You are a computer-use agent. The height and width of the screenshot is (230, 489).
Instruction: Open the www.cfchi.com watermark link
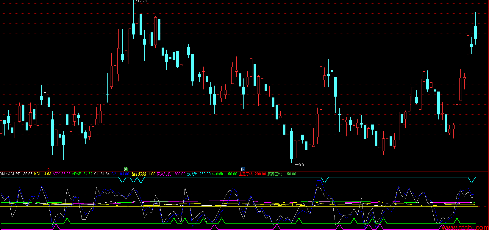click(x=465, y=227)
